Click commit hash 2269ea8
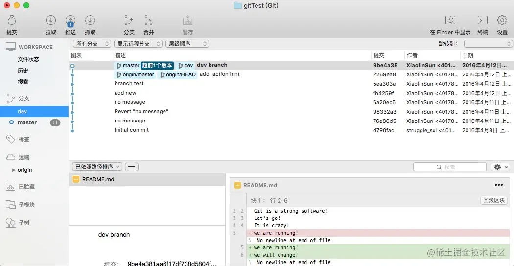The height and width of the screenshot is (266, 514). click(x=384, y=74)
